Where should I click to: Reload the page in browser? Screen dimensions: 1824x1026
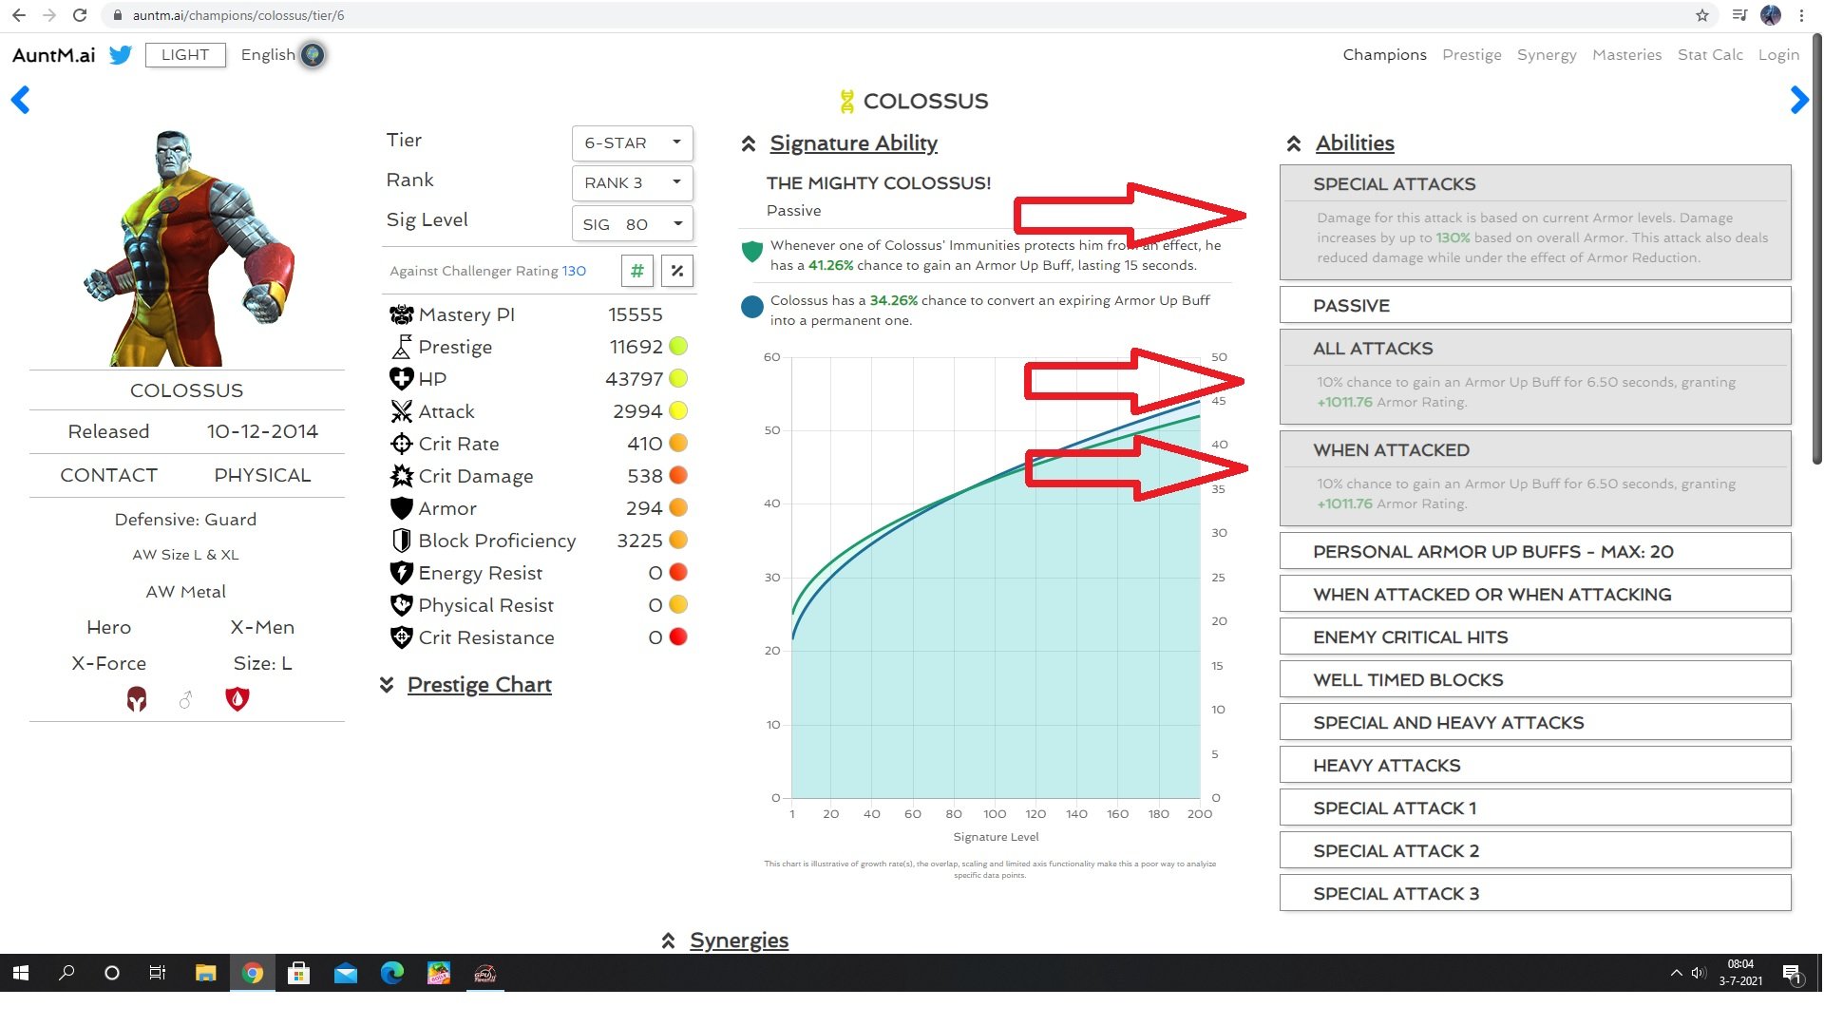click(x=80, y=15)
